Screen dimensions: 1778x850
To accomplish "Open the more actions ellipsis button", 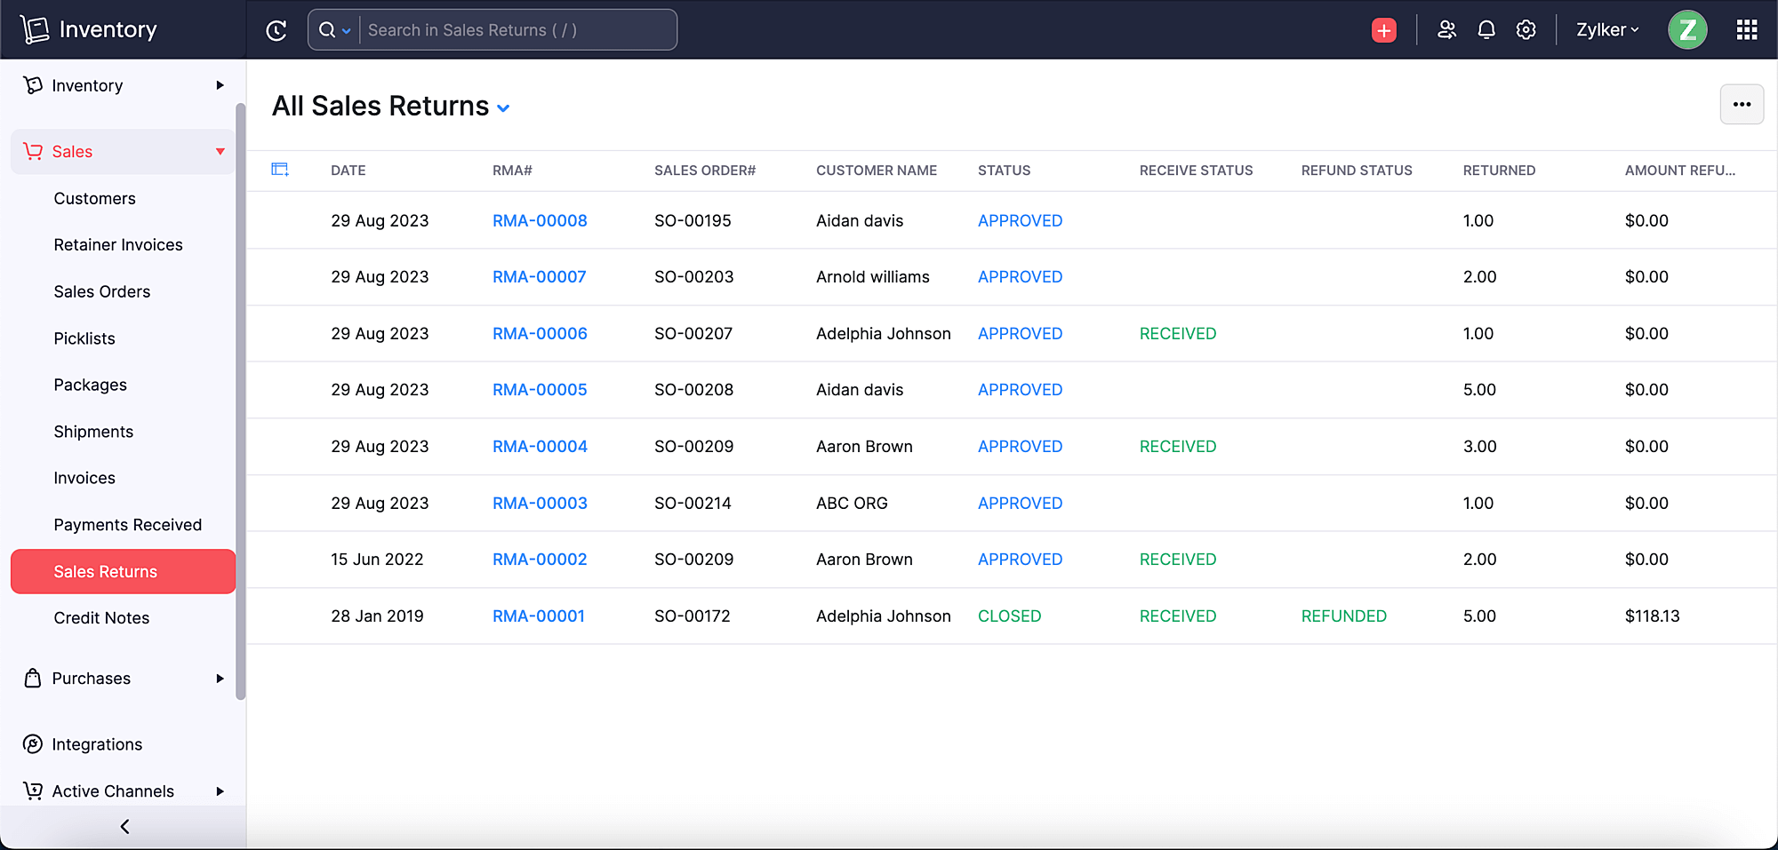I will tap(1742, 104).
